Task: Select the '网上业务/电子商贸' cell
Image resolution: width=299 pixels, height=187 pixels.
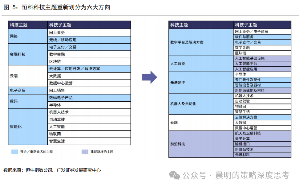Action: click(262, 32)
